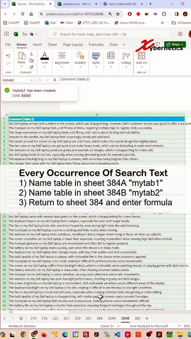Open the Excel settings gear
Screen dimensions: 191x339
coord(180,34)
